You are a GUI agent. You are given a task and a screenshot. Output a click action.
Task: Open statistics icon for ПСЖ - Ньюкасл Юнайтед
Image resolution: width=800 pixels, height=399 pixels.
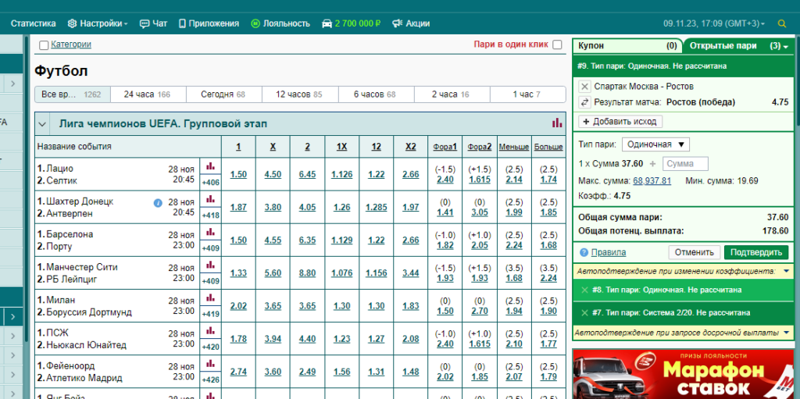pyautogui.click(x=210, y=331)
